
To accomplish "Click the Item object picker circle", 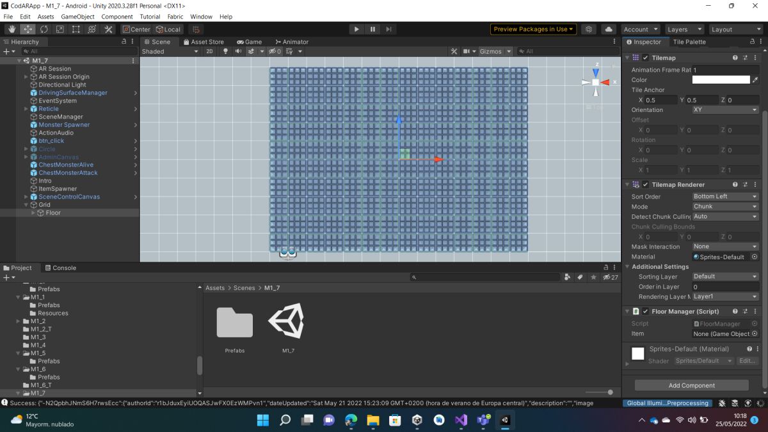I will [x=755, y=333].
